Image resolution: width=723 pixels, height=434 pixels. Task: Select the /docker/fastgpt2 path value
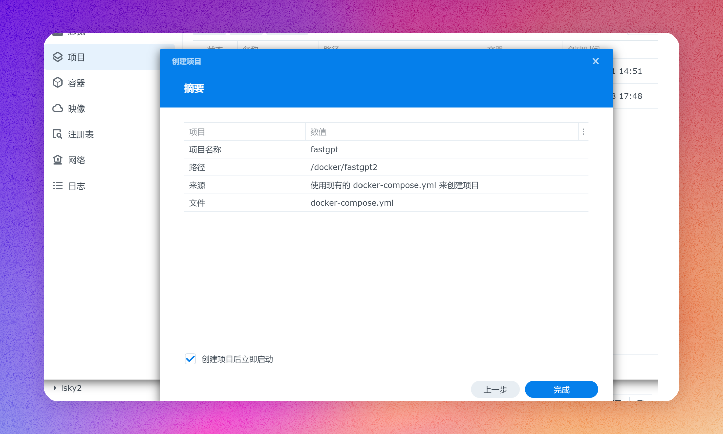(344, 167)
